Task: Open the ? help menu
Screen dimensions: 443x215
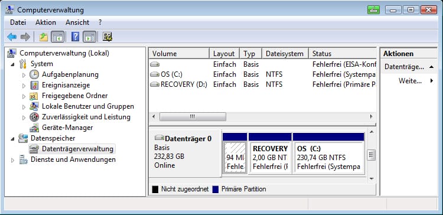Action: pyautogui.click(x=100, y=22)
